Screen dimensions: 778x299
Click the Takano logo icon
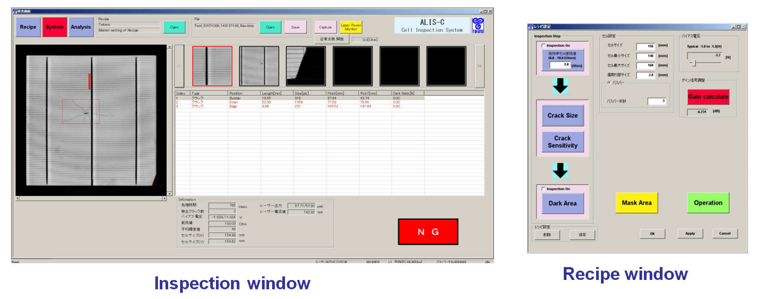(478, 25)
